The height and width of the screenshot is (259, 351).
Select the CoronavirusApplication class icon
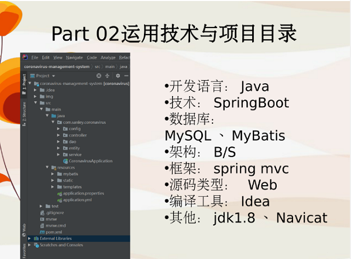coord(65,161)
